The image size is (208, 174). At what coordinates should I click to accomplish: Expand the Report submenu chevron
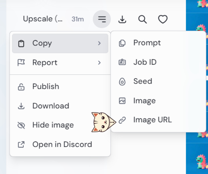(99, 63)
